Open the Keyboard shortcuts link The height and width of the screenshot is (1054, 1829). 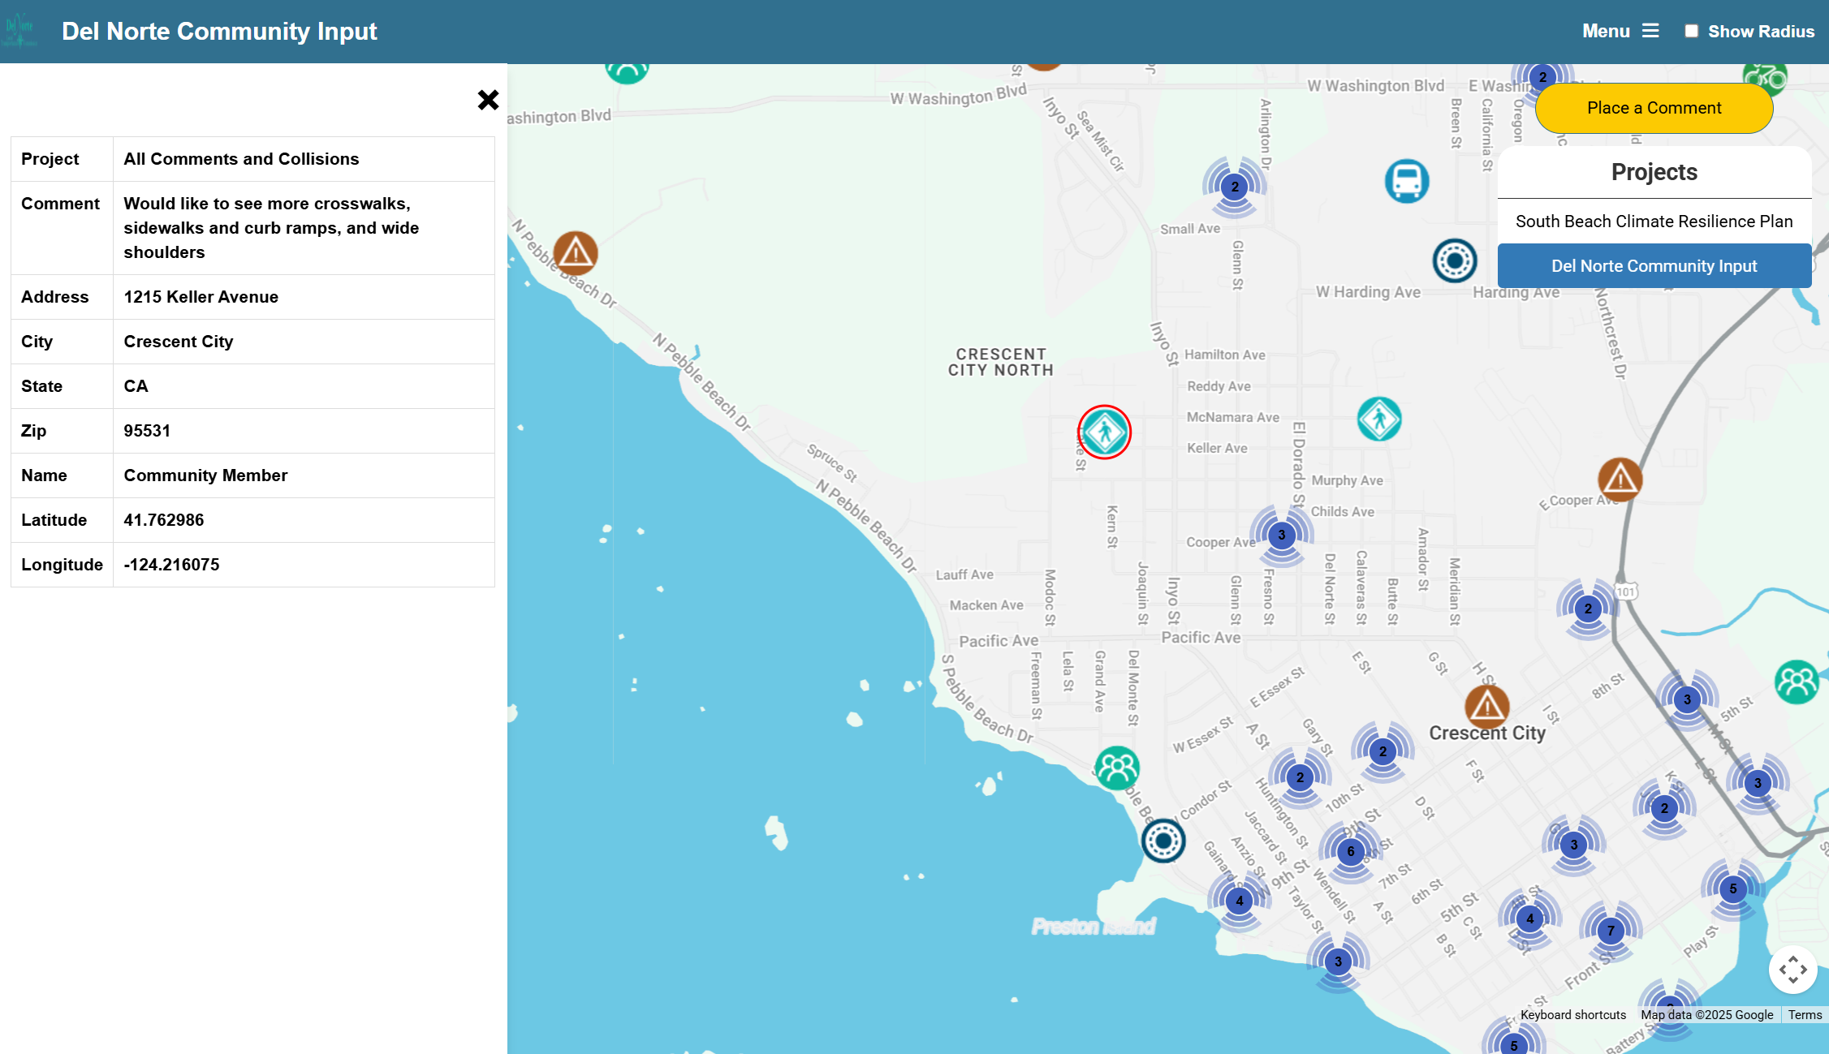coord(1572,1015)
